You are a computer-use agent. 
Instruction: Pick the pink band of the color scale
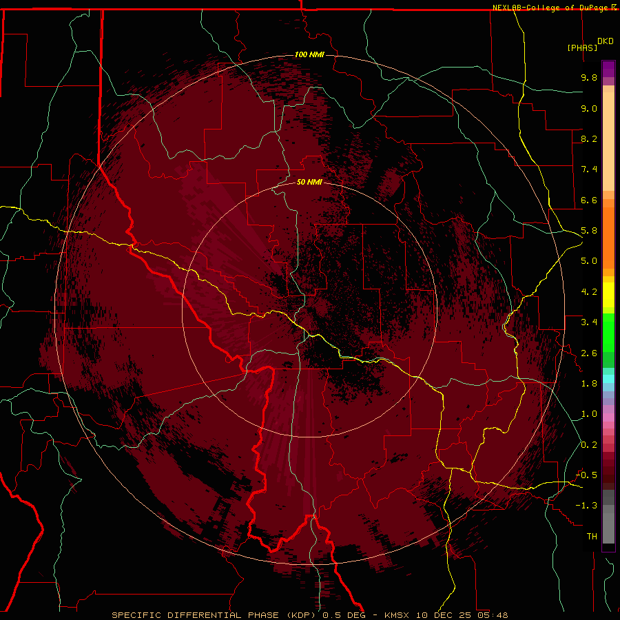[608, 417]
